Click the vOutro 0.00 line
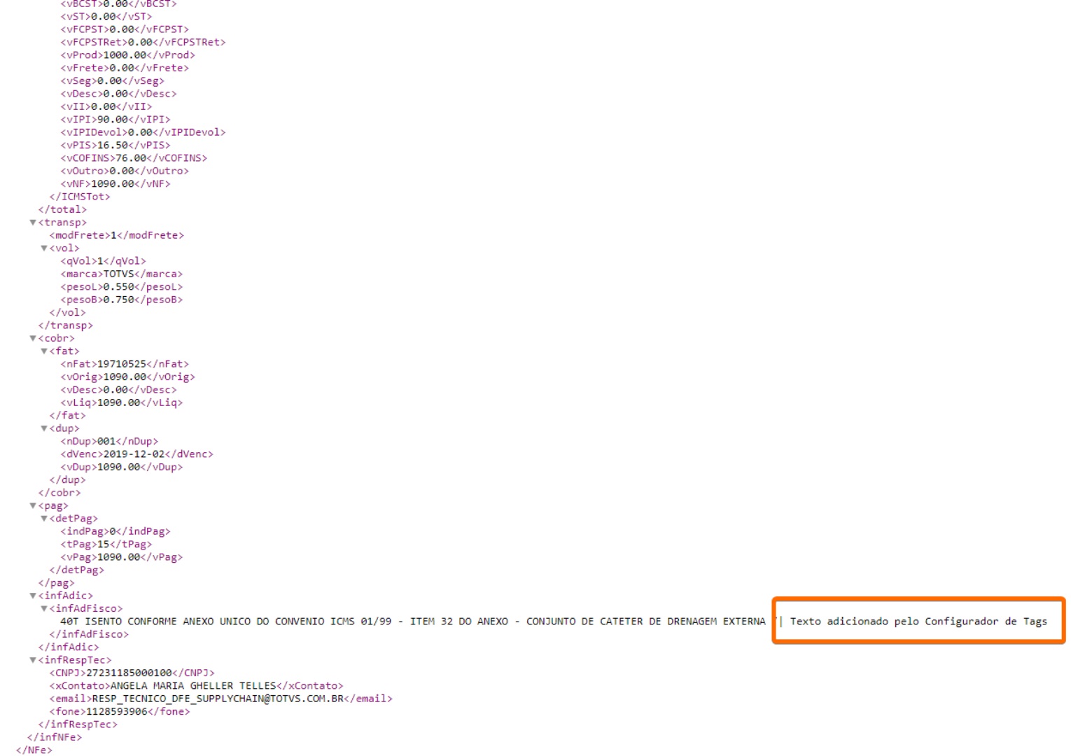 pyautogui.click(x=125, y=171)
